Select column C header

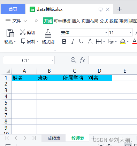click(x=74, y=71)
